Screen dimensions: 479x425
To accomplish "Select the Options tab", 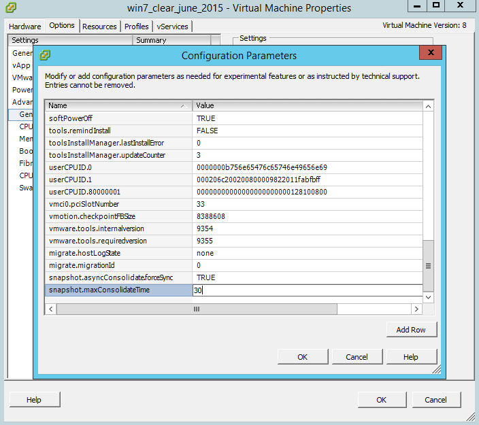I will point(62,25).
